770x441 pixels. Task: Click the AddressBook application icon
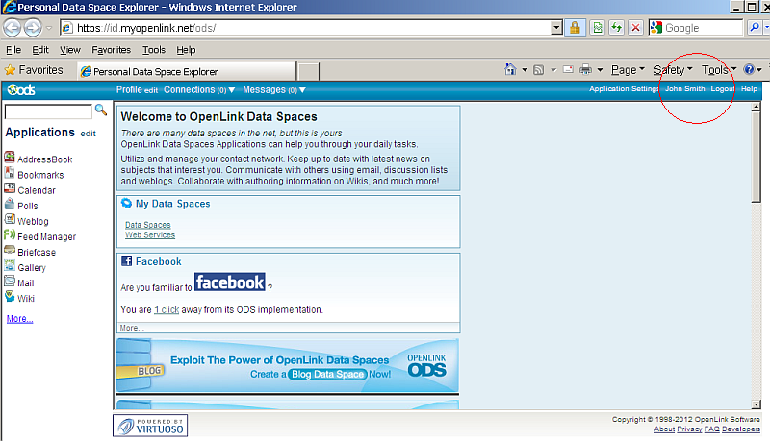click(x=10, y=159)
